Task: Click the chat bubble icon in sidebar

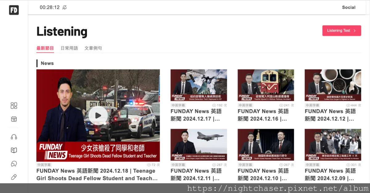Action: (x=14, y=164)
